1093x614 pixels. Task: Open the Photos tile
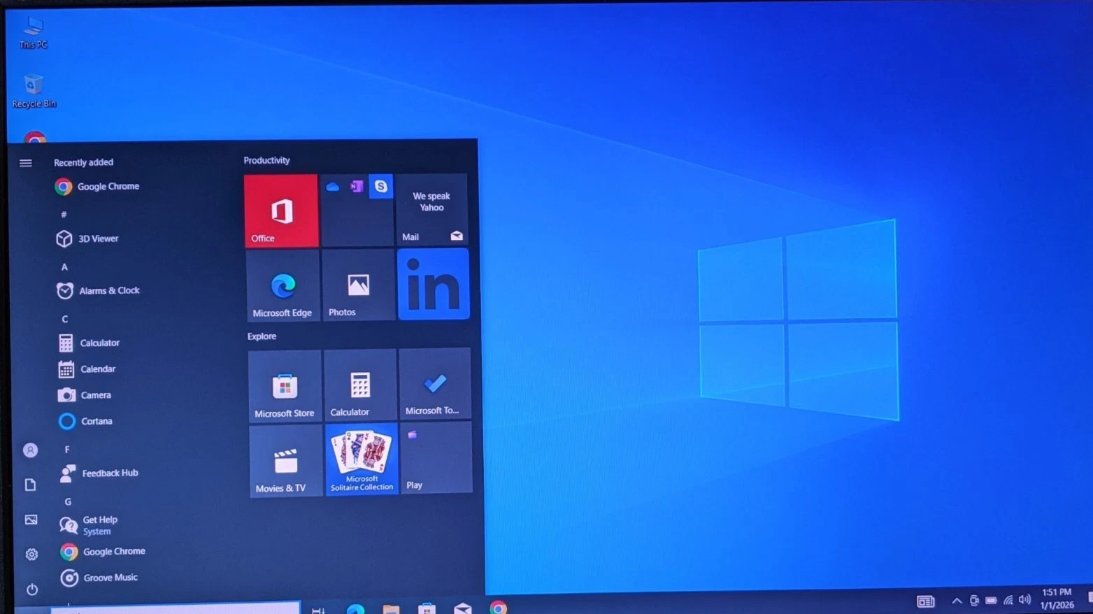359,285
